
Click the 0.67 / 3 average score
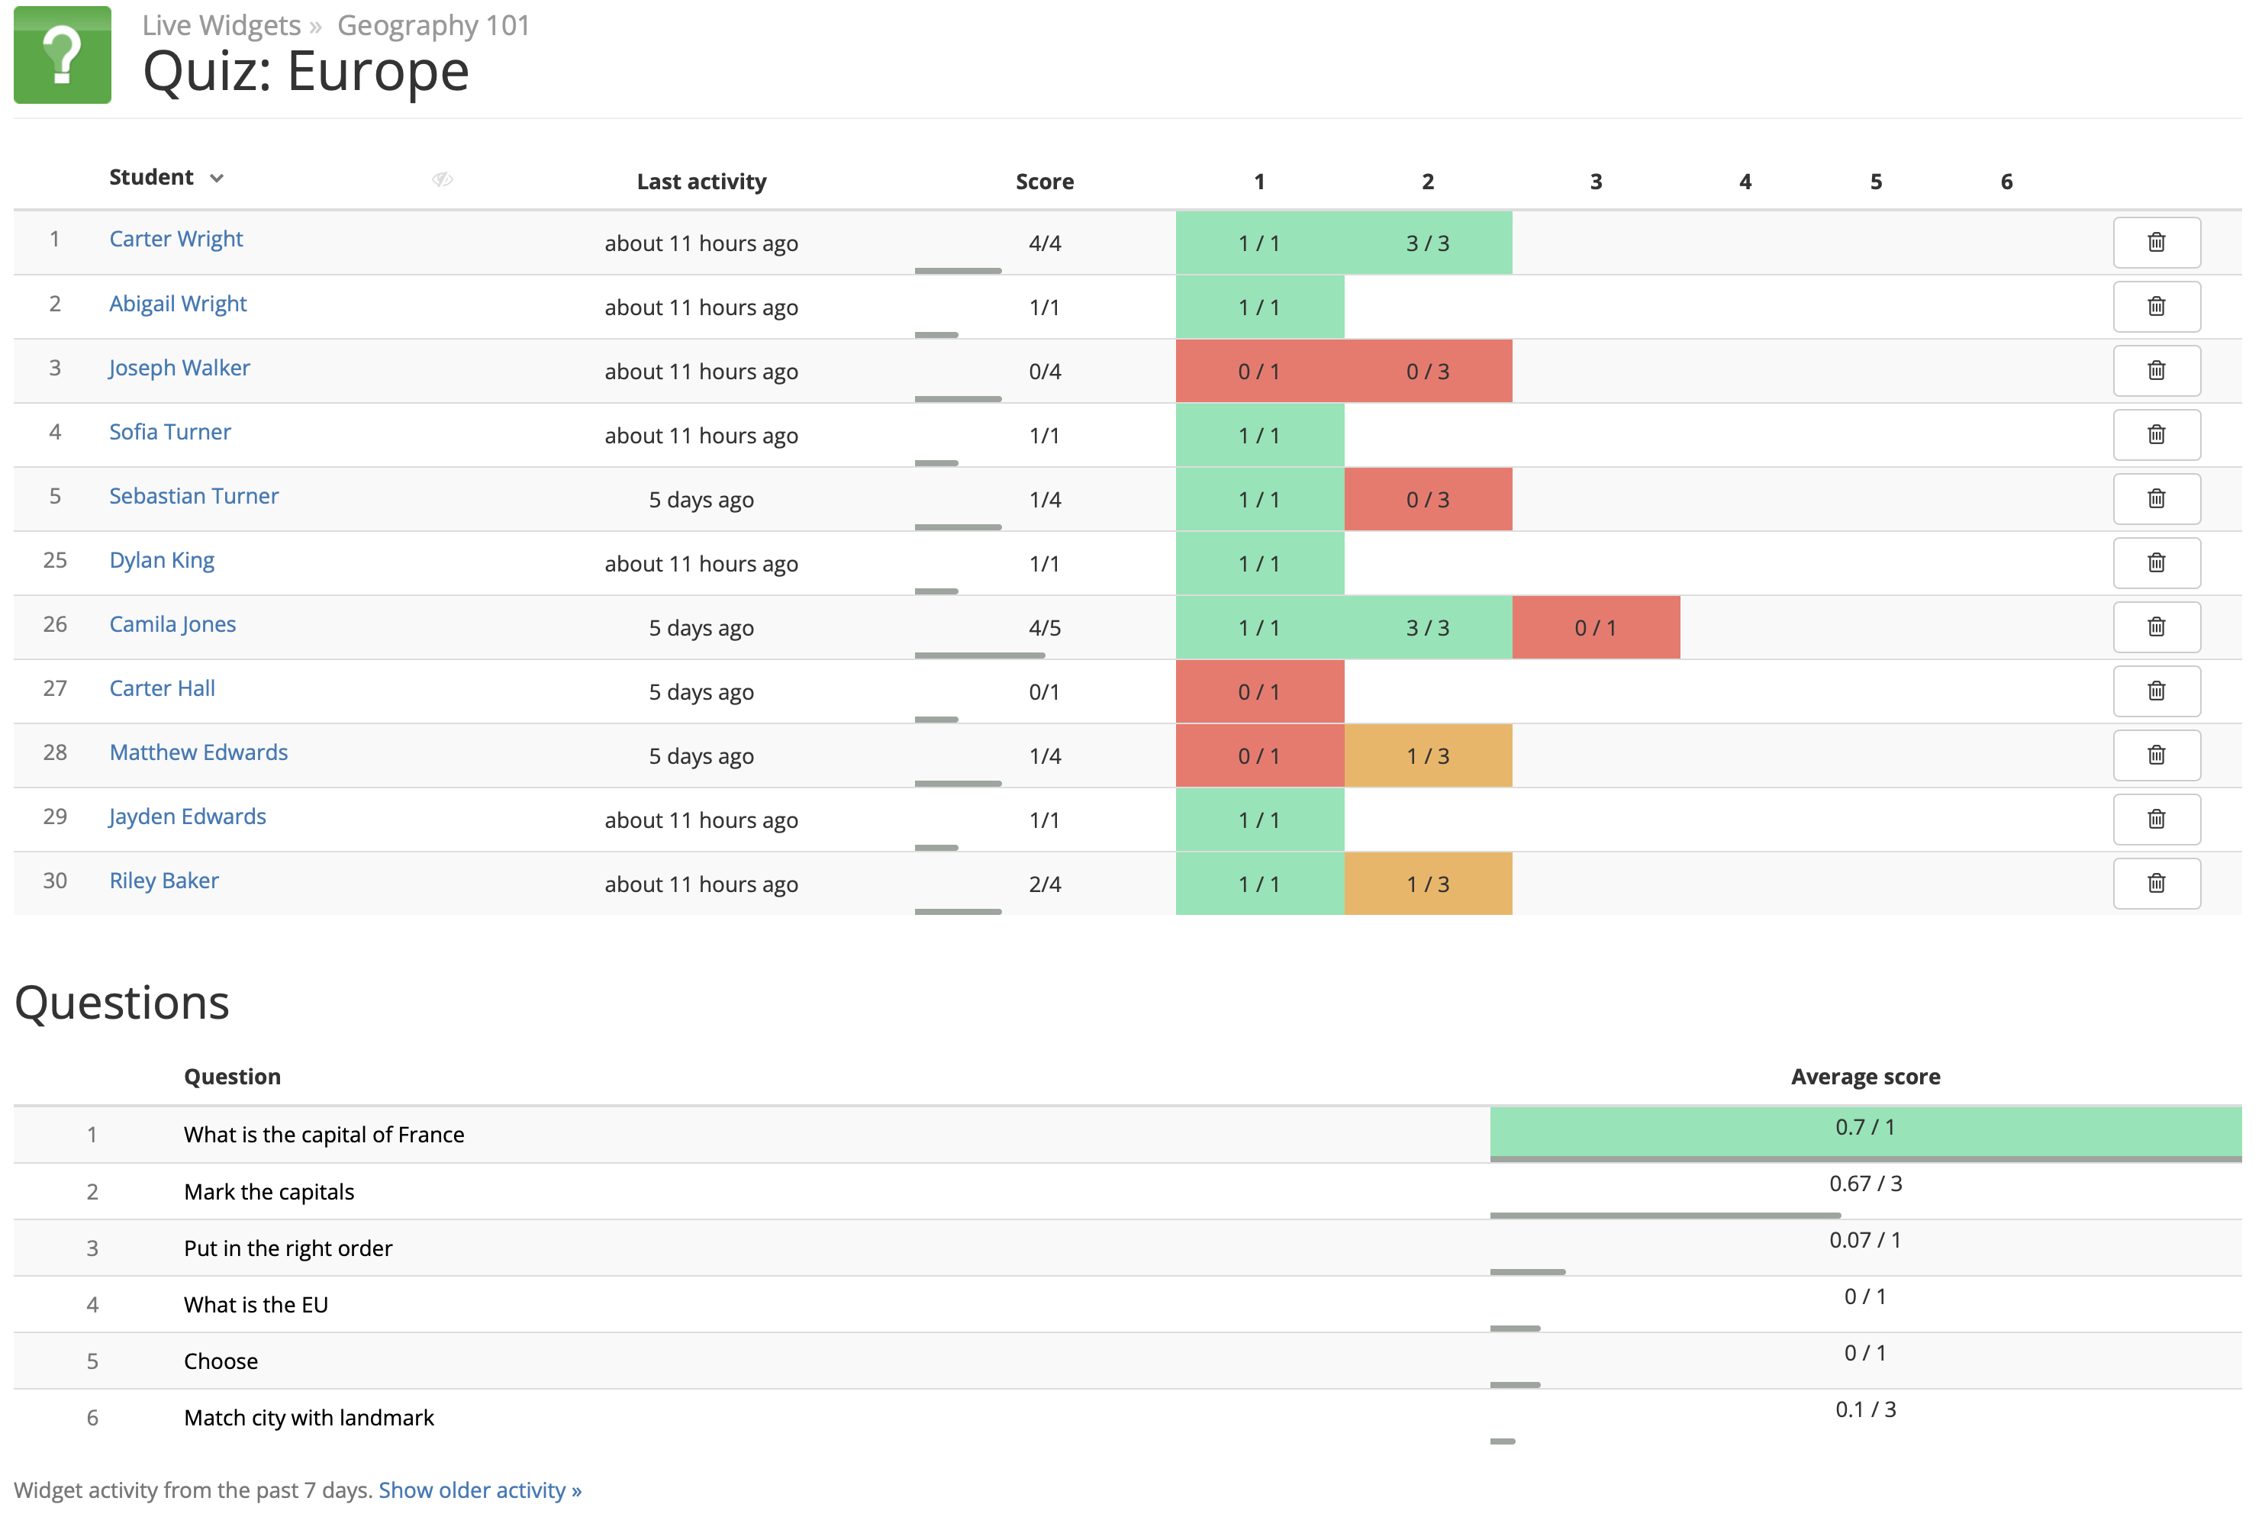pyautogui.click(x=1865, y=1184)
